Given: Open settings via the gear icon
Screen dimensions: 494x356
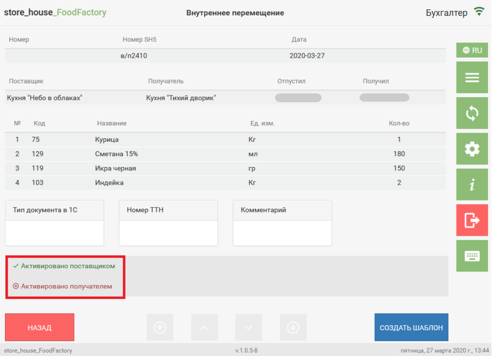Looking at the screenshot, I should click(x=472, y=149).
